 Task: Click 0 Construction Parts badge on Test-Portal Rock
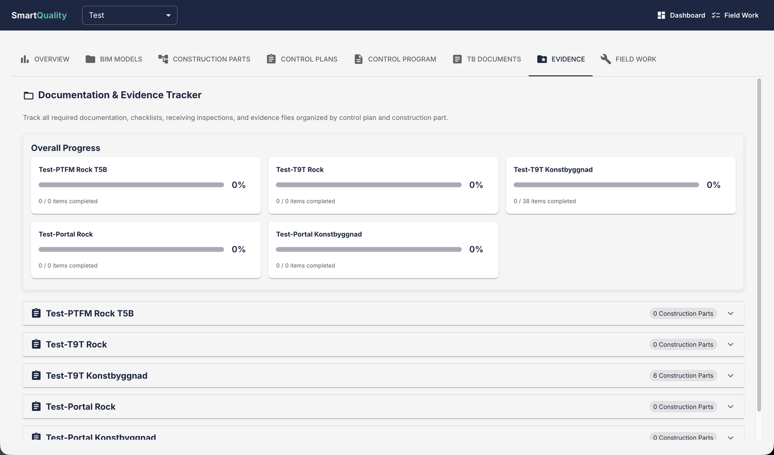tap(683, 407)
